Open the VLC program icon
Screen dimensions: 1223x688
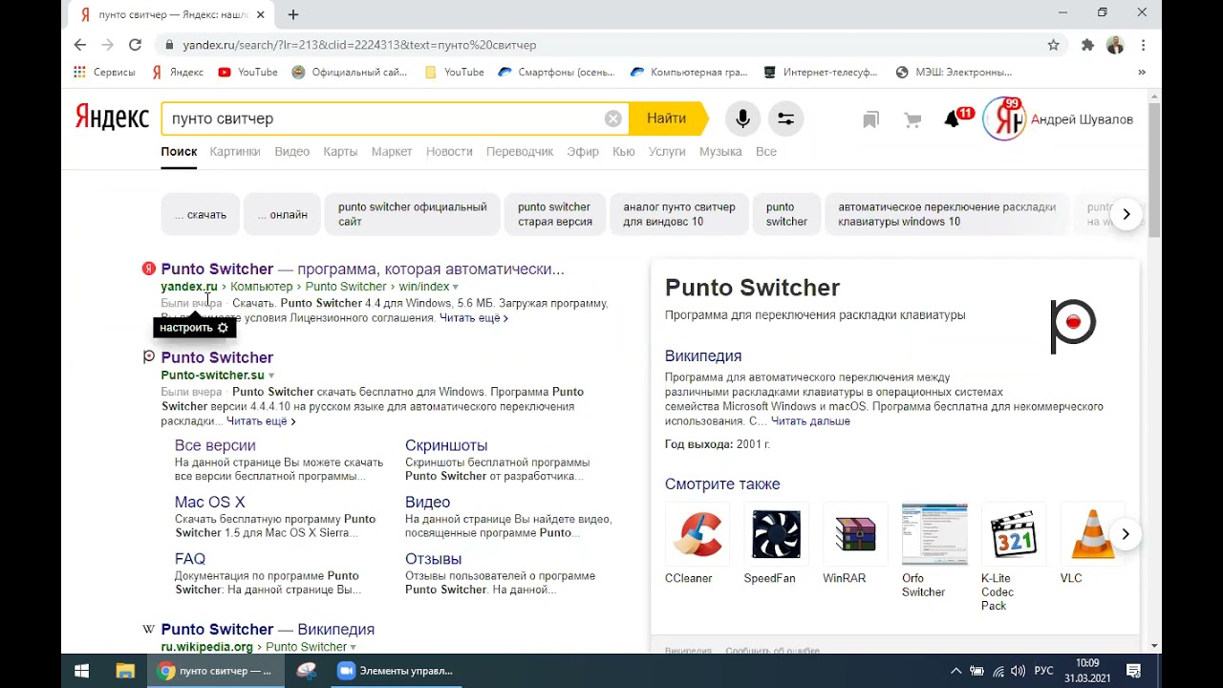tap(1092, 534)
